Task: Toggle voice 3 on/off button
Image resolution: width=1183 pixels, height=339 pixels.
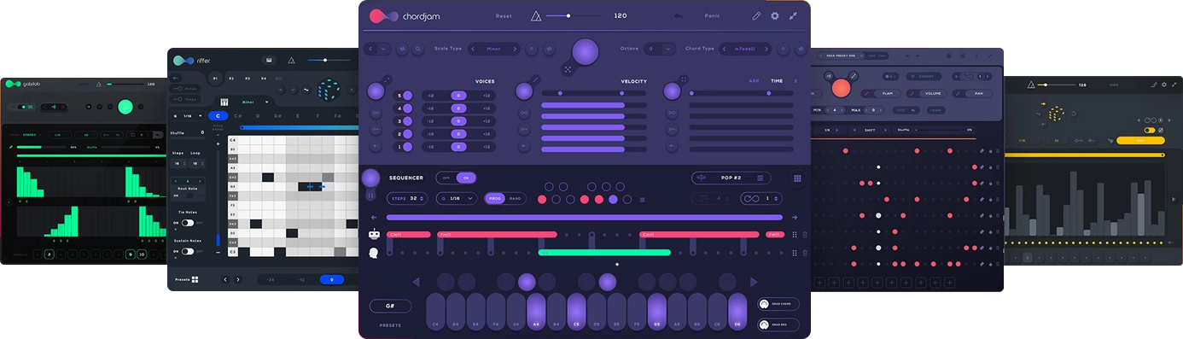Action: (x=407, y=121)
